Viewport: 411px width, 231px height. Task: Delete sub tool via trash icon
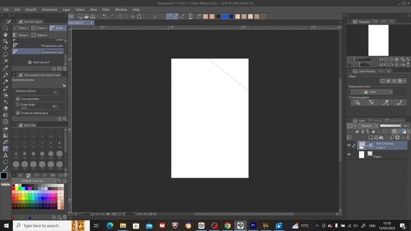[65, 69]
